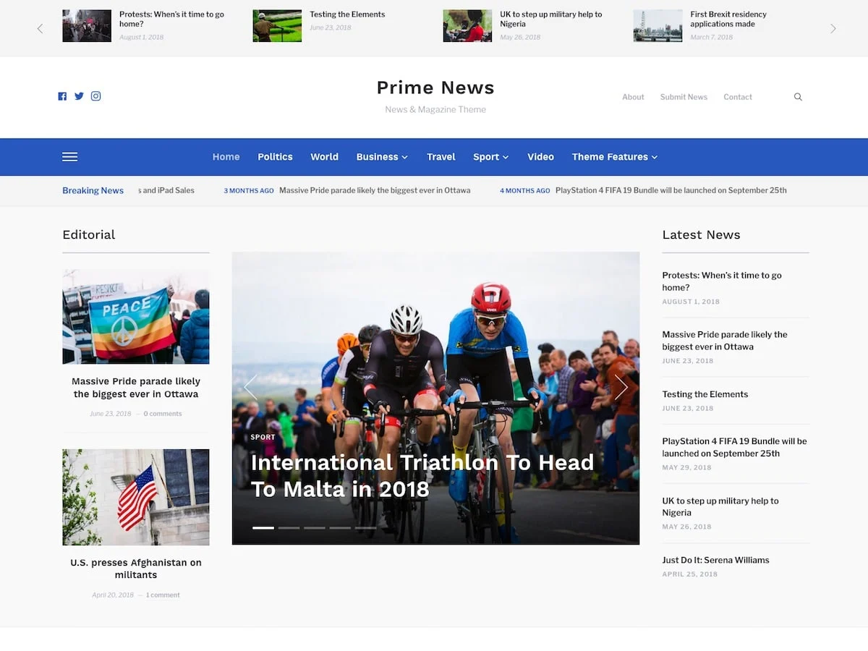Open top-strip post about UK military help to Nigeria
The width and height of the screenshot is (868, 651).
coord(551,19)
